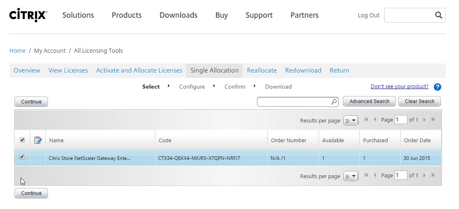This screenshot has width=459, height=209.
Task: Click the Advanced Search button
Action: [x=369, y=101]
